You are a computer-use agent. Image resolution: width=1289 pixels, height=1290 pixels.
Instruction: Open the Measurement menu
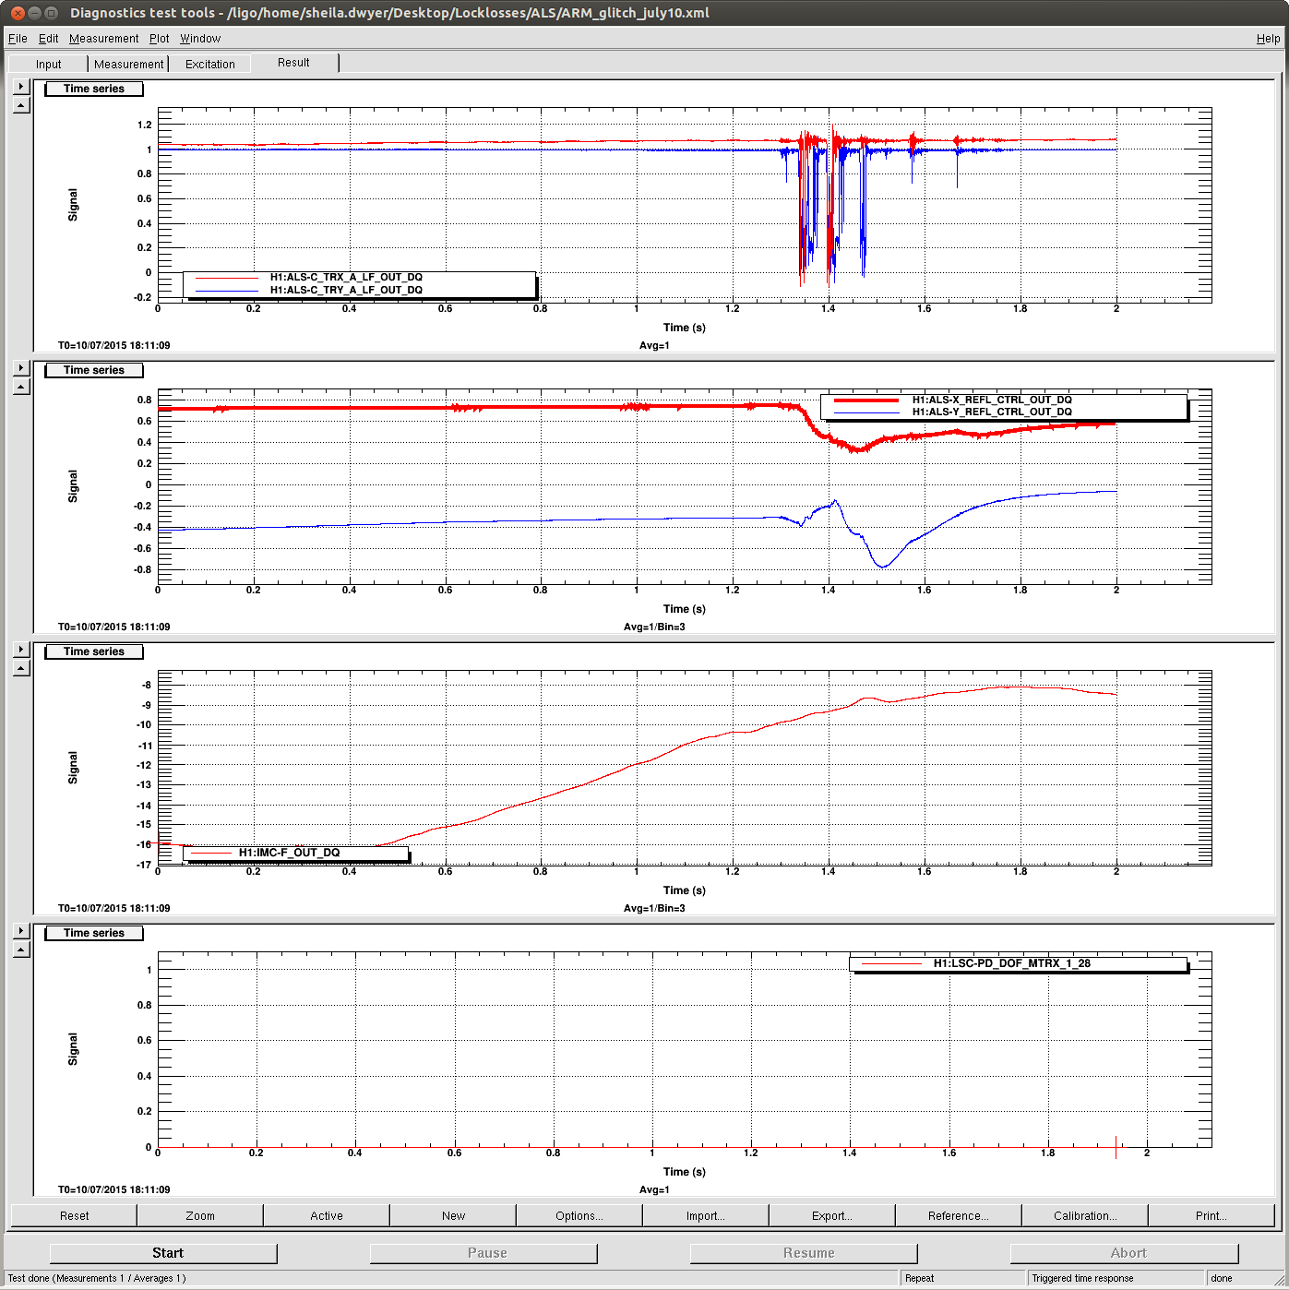(103, 39)
